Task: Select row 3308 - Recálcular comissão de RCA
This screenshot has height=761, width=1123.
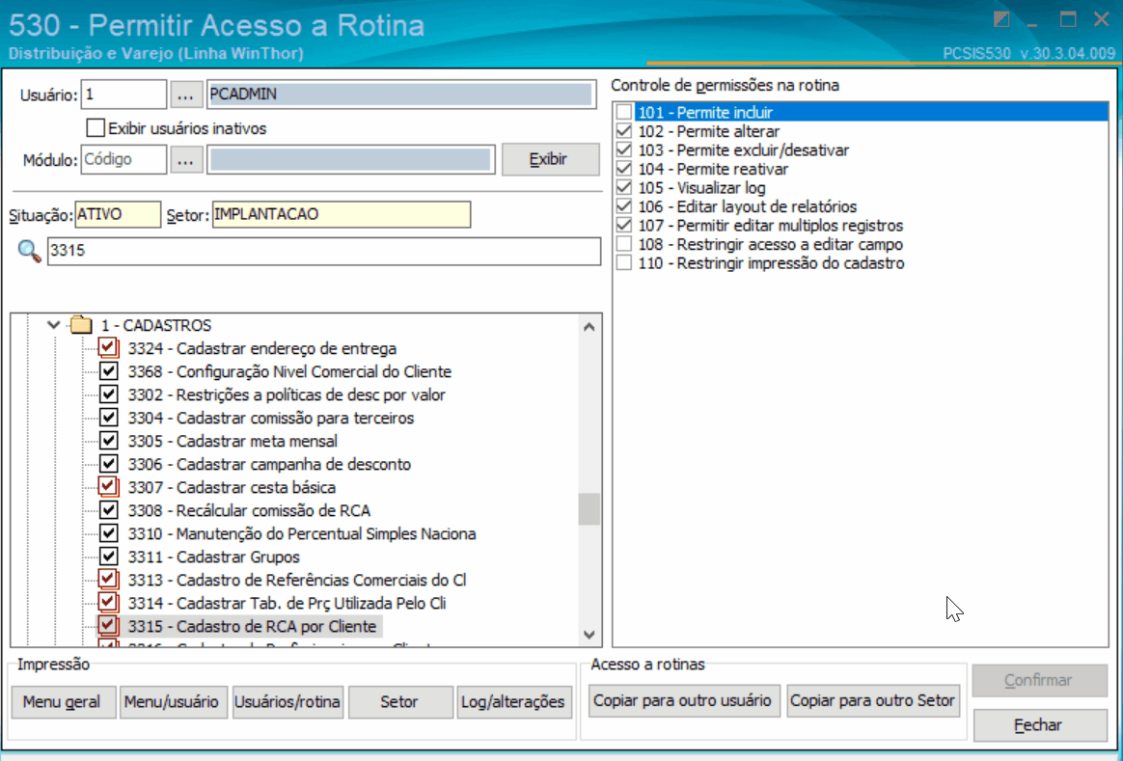Action: coord(249,510)
